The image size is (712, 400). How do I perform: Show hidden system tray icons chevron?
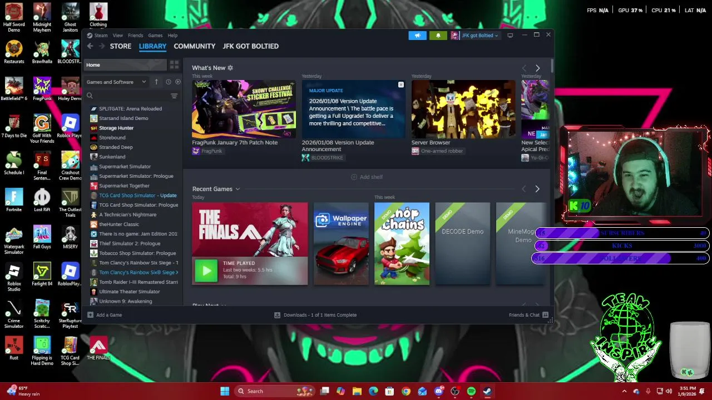[624, 391]
